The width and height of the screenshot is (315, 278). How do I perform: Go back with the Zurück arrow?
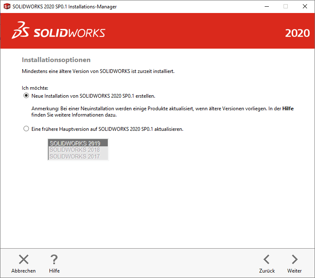[266, 259]
